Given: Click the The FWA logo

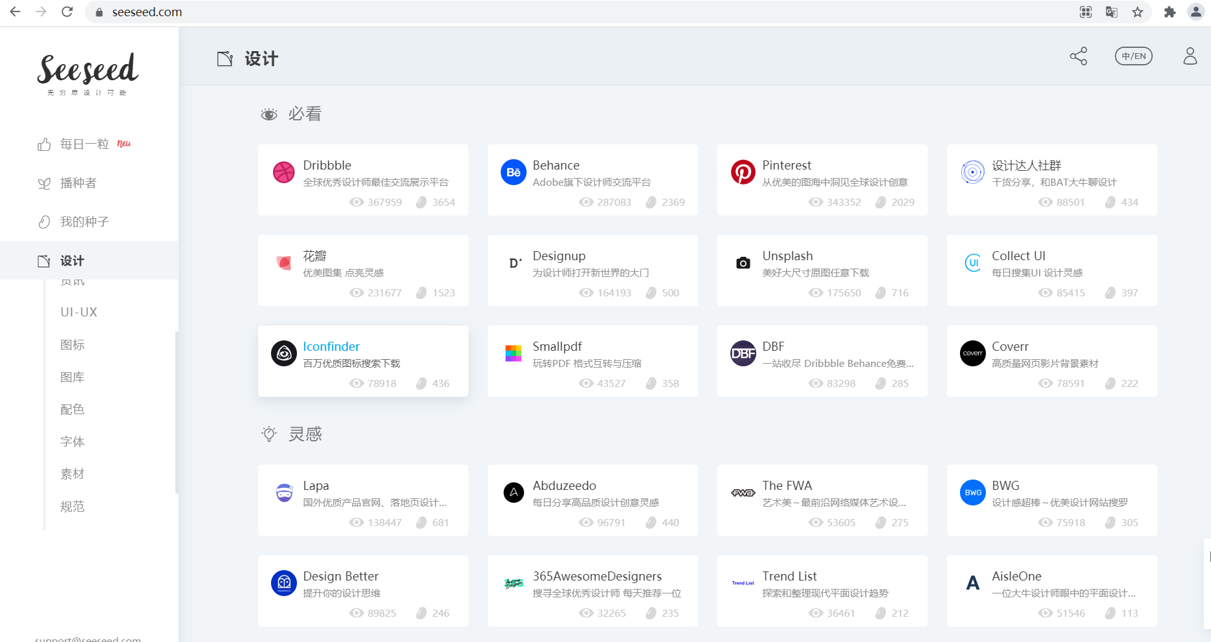Looking at the screenshot, I should (x=743, y=493).
